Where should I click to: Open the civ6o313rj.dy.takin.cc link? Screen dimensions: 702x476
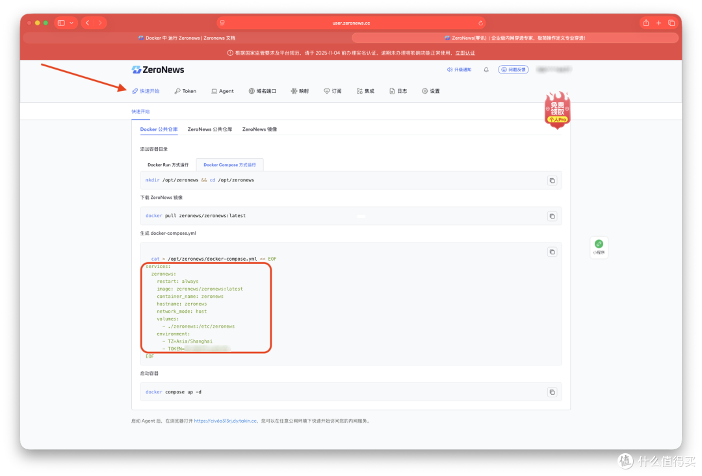[226, 421]
